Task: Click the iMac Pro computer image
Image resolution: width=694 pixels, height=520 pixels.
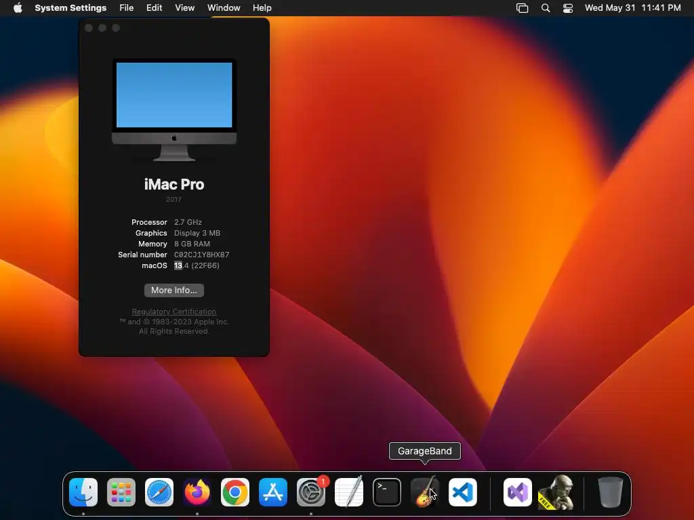Action: 174,110
